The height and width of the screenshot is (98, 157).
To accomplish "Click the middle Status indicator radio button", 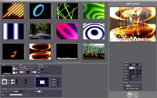I will [x=132, y=89].
